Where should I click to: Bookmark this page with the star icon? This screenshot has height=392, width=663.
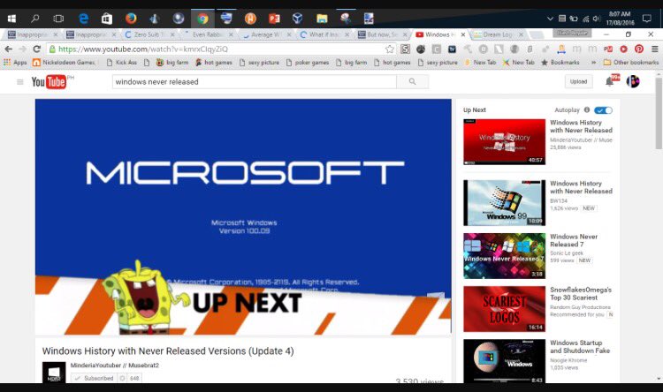[x=390, y=49]
